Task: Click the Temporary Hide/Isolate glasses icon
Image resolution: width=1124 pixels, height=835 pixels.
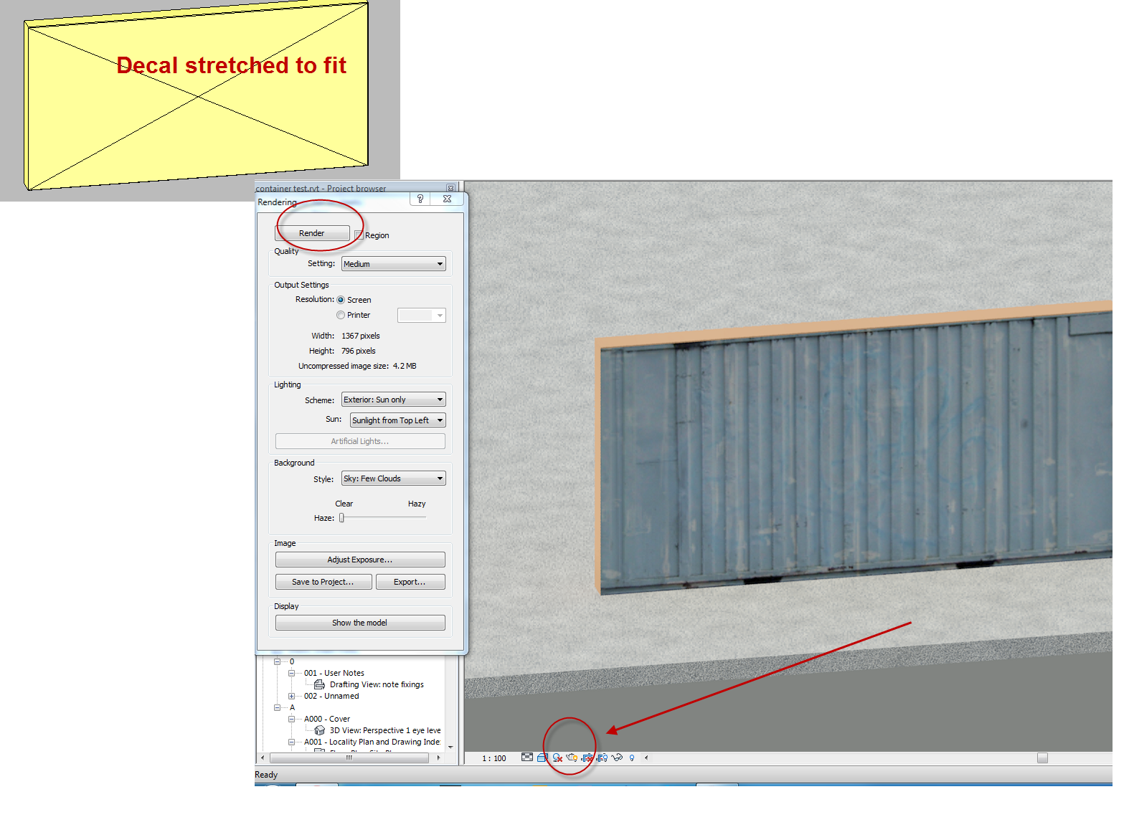Action: click(617, 758)
